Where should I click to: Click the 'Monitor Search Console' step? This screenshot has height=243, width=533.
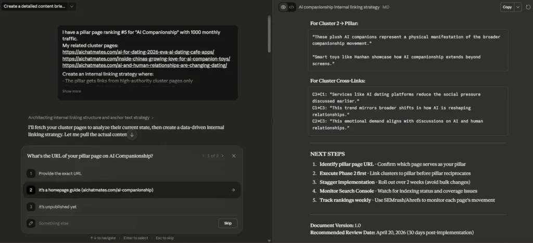click(x=398, y=191)
